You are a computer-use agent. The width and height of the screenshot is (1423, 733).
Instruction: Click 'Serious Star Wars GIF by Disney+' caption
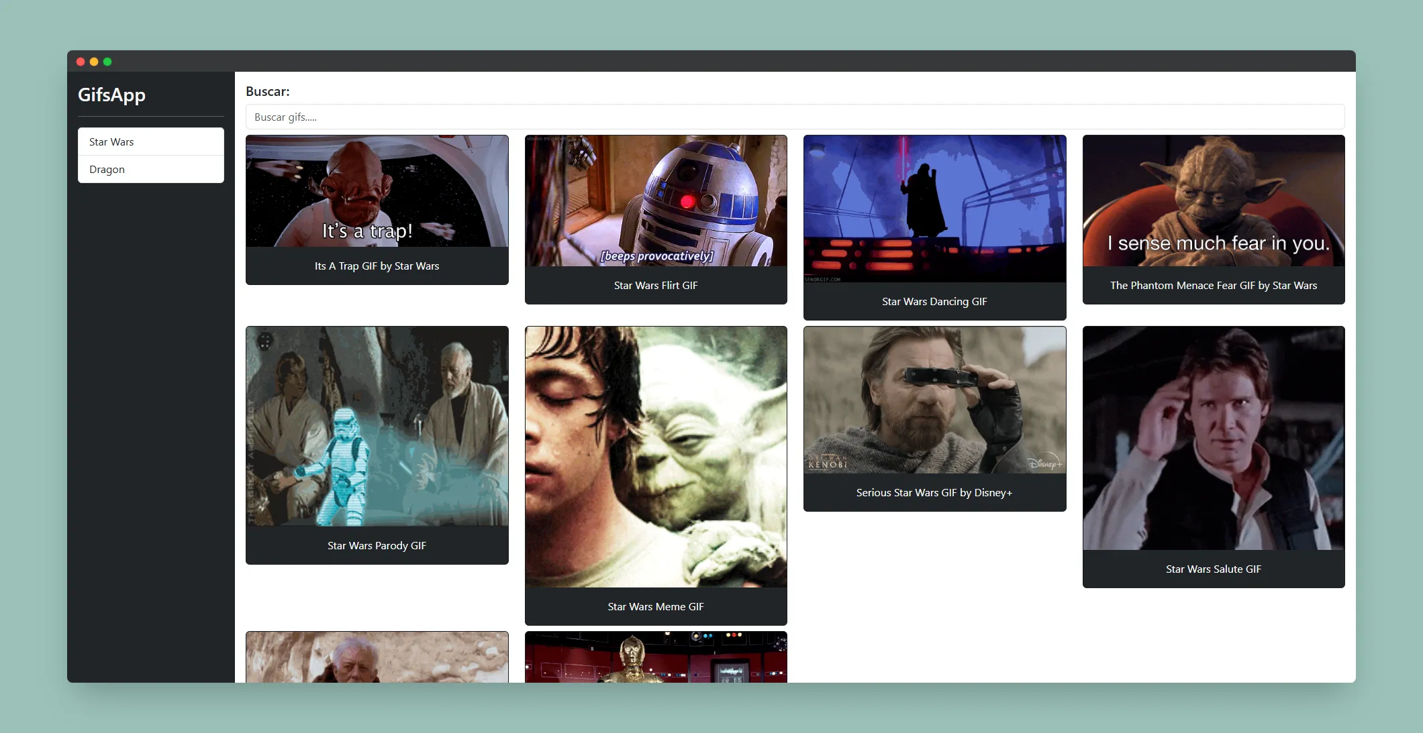pos(934,493)
